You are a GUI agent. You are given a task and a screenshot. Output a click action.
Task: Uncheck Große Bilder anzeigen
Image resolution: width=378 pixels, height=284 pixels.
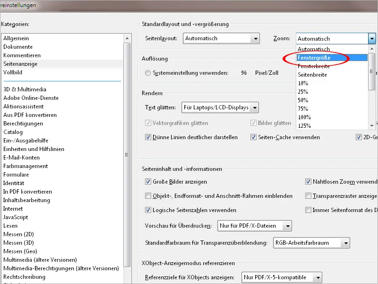148,182
